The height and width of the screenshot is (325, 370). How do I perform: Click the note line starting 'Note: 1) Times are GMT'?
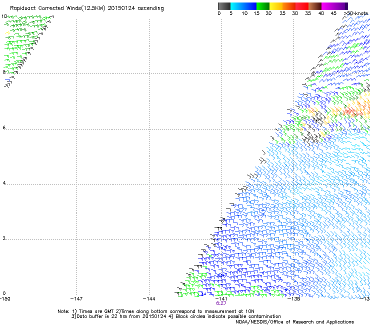(x=156, y=311)
